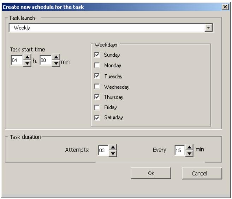The width and height of the screenshot is (232, 199).
Task: Close the schedule dialog with X
Action: pos(225,7)
